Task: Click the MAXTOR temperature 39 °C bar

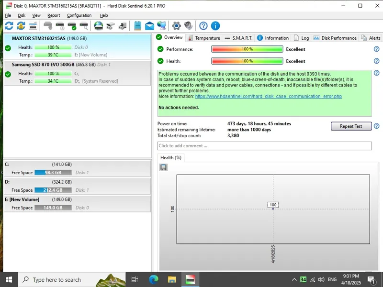Action: point(53,55)
